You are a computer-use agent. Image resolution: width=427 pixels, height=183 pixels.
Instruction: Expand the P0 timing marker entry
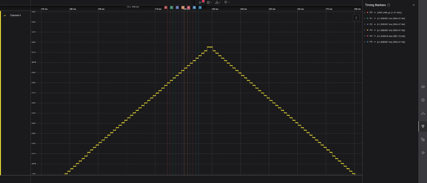point(365,13)
